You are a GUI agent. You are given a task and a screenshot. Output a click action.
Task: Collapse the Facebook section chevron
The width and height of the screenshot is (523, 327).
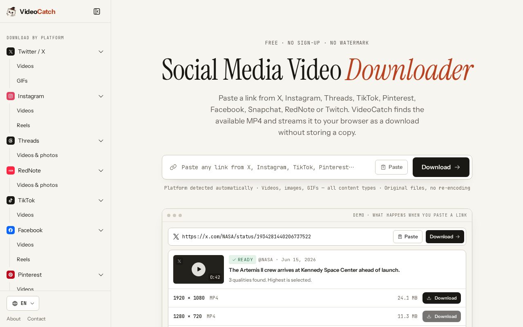pos(101,230)
